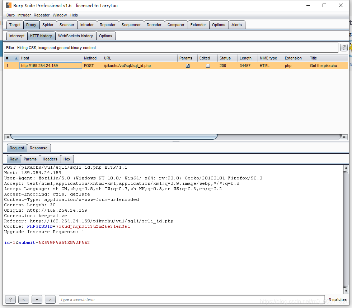Image resolution: width=352 pixels, height=308 pixels.
Task: Show the Request tab
Action: point(17,148)
